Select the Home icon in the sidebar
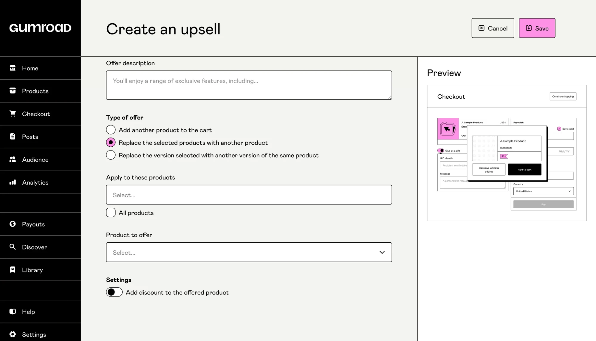This screenshot has width=596, height=341. tap(13, 68)
